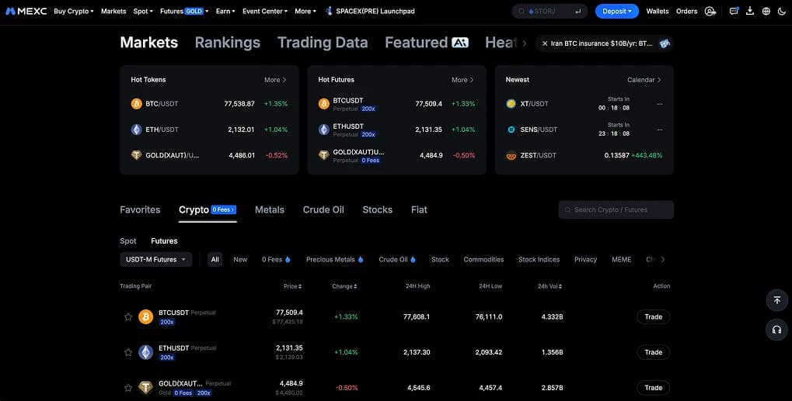792x401 pixels.
Task: Sort table by 24h Vol column
Action: 550,286
